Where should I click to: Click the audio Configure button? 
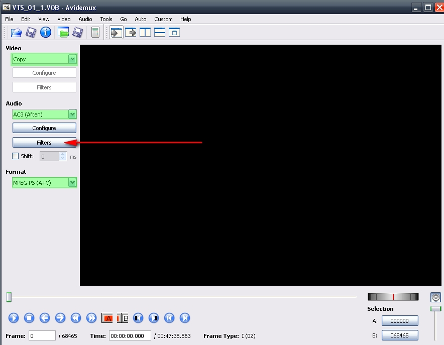[x=44, y=128]
